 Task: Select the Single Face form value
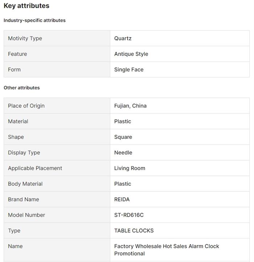click(129, 69)
